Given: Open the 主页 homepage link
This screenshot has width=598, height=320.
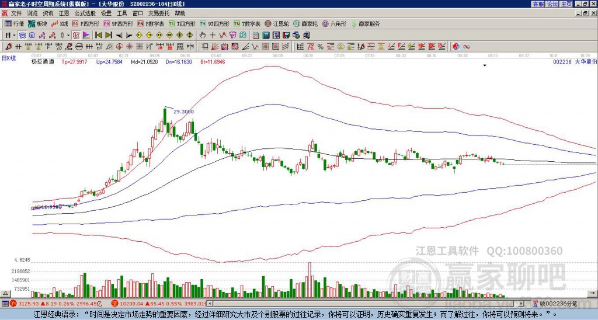Looking at the screenshot, I should (566, 4).
